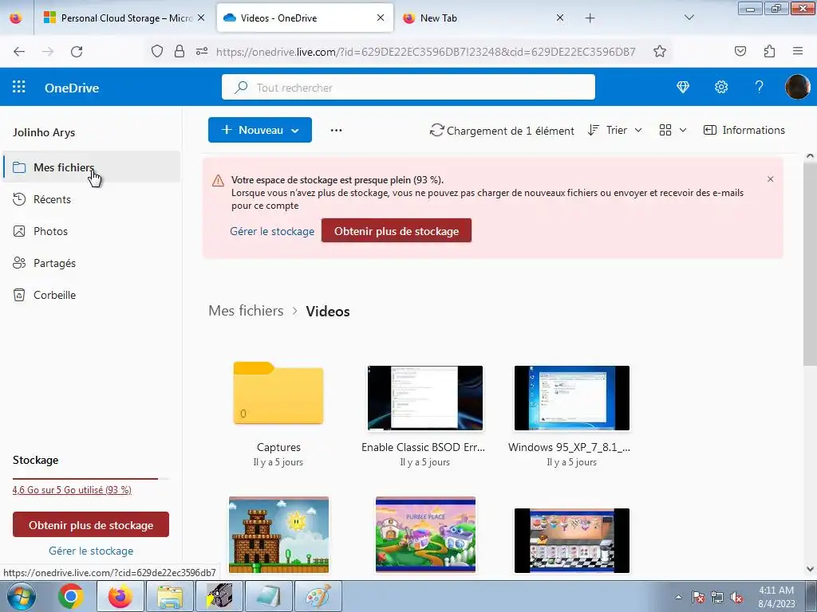Open the Microsoft app launcher grid
Viewport: 817px width, 612px height.
pyautogui.click(x=19, y=87)
